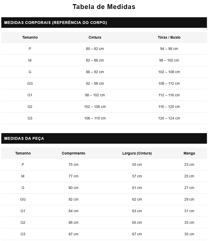Click the '106 – 110 cm' waist cell
Image resolution: width=208 pixels, height=241 pixels.
pyautogui.click(x=95, y=118)
